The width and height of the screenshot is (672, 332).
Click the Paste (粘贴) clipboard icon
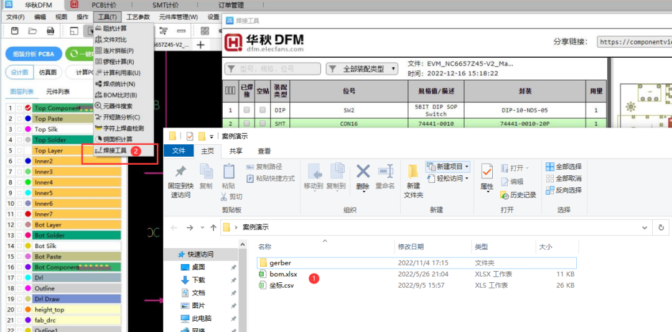click(x=228, y=172)
